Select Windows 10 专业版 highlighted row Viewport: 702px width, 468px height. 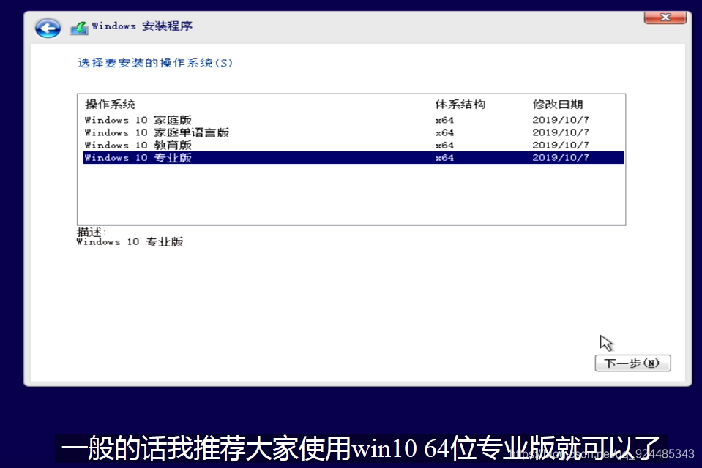pyautogui.click(x=354, y=157)
